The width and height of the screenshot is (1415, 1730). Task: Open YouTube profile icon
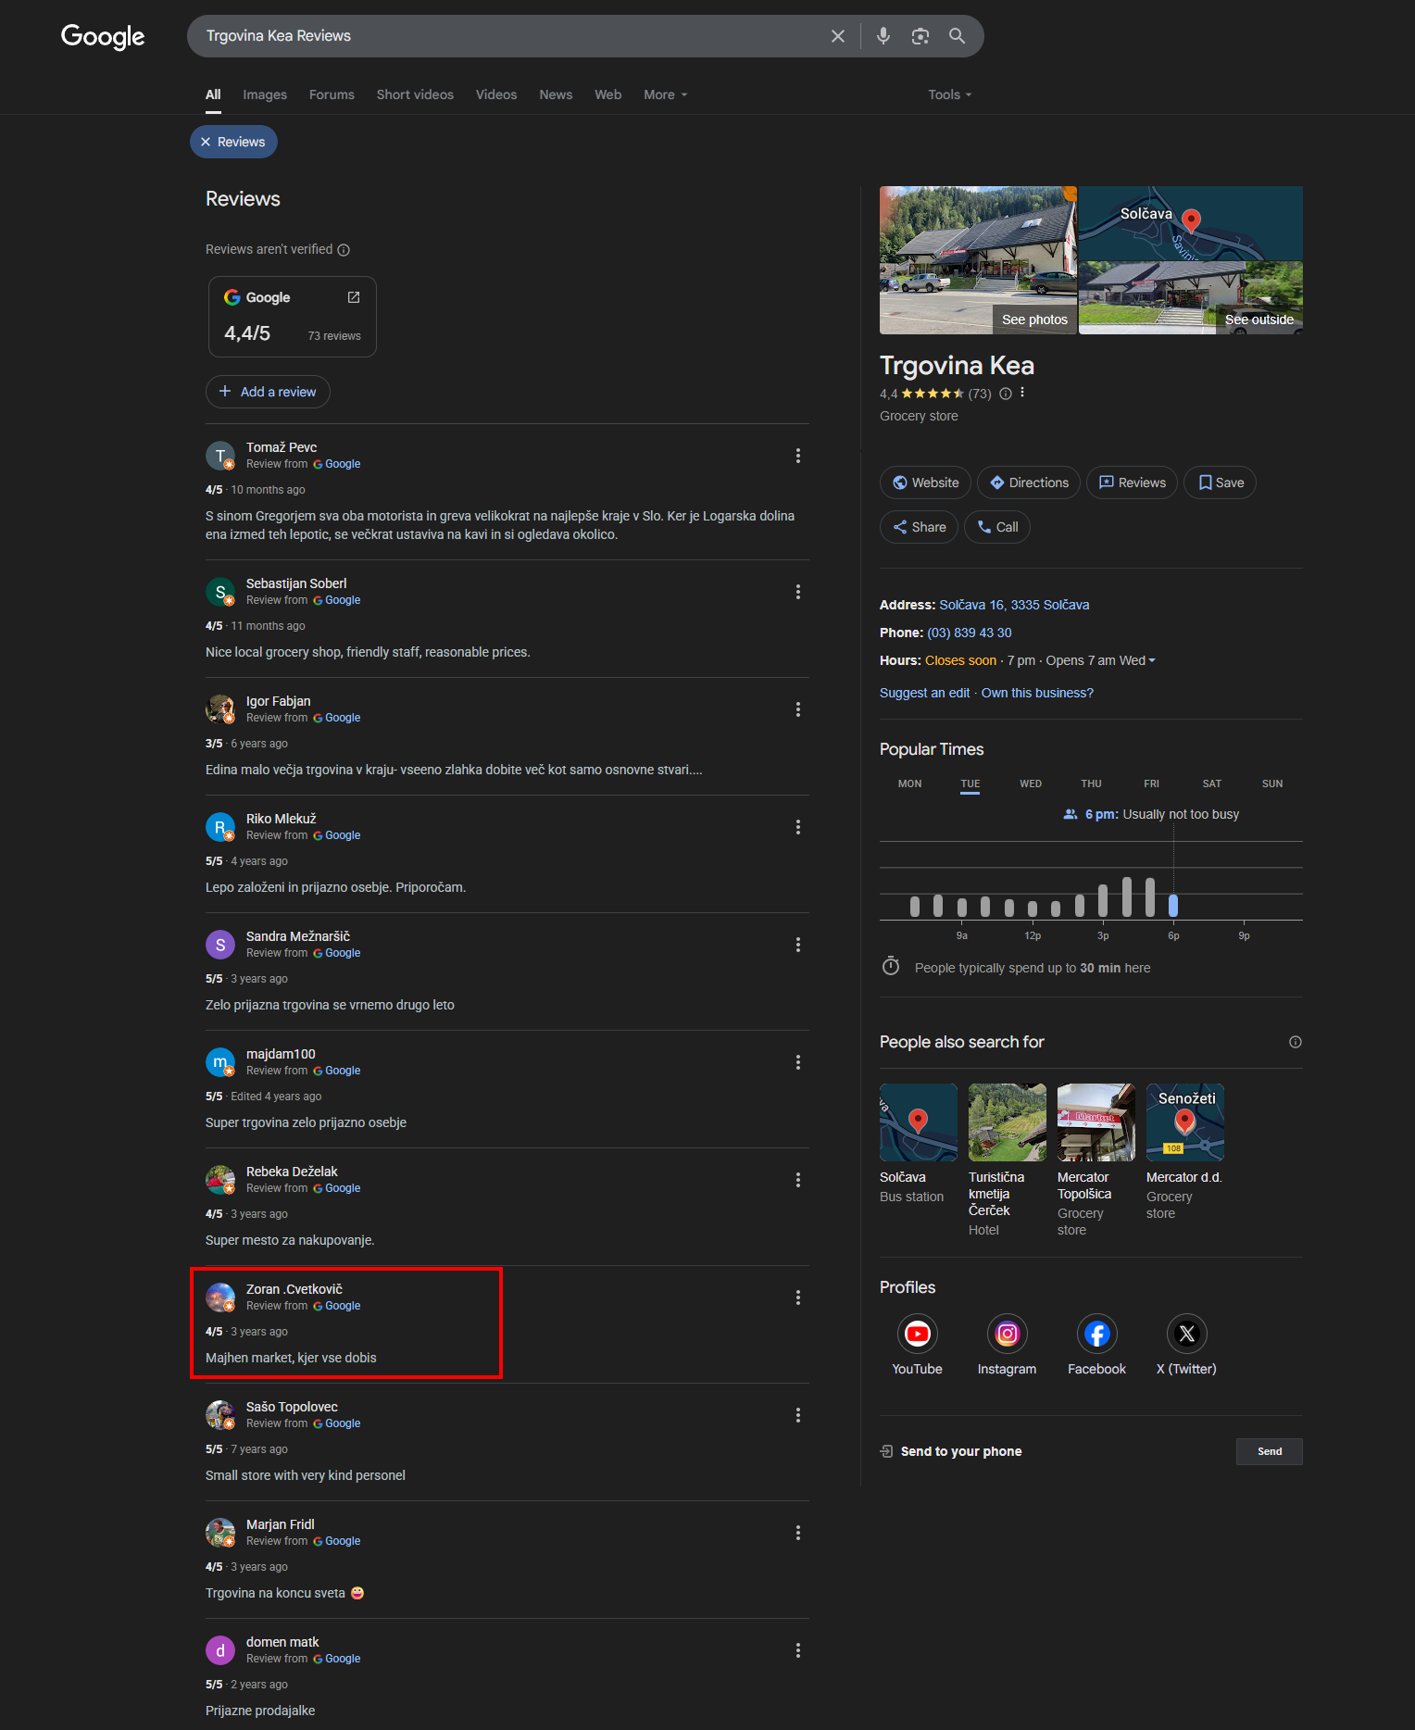pos(918,1334)
